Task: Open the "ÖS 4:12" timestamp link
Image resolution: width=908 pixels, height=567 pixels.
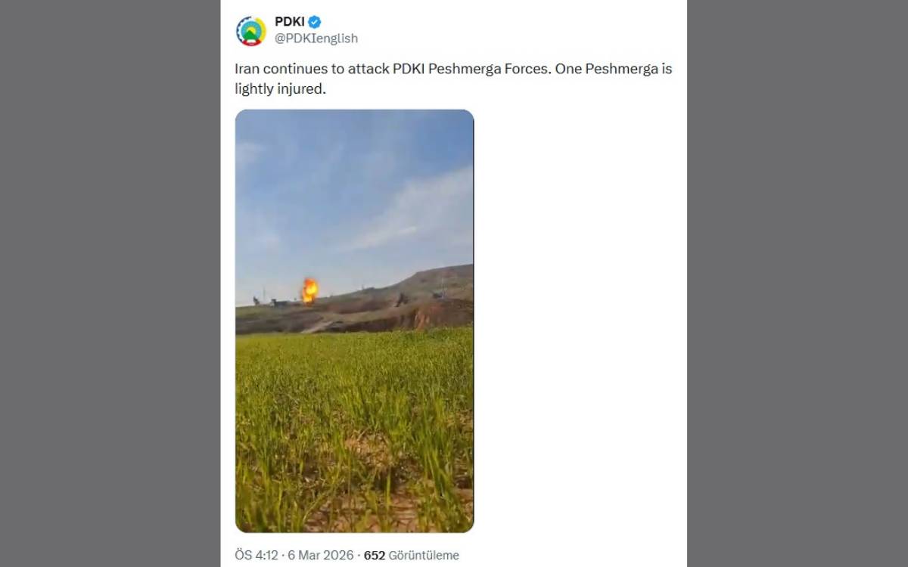Action: pyautogui.click(x=256, y=555)
